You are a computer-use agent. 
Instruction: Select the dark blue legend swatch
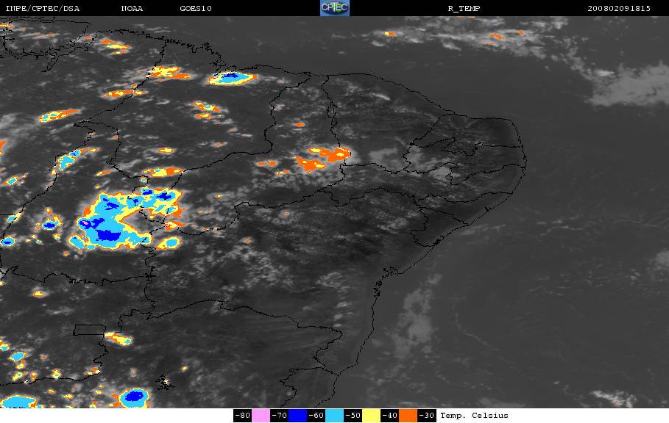[x=297, y=416]
